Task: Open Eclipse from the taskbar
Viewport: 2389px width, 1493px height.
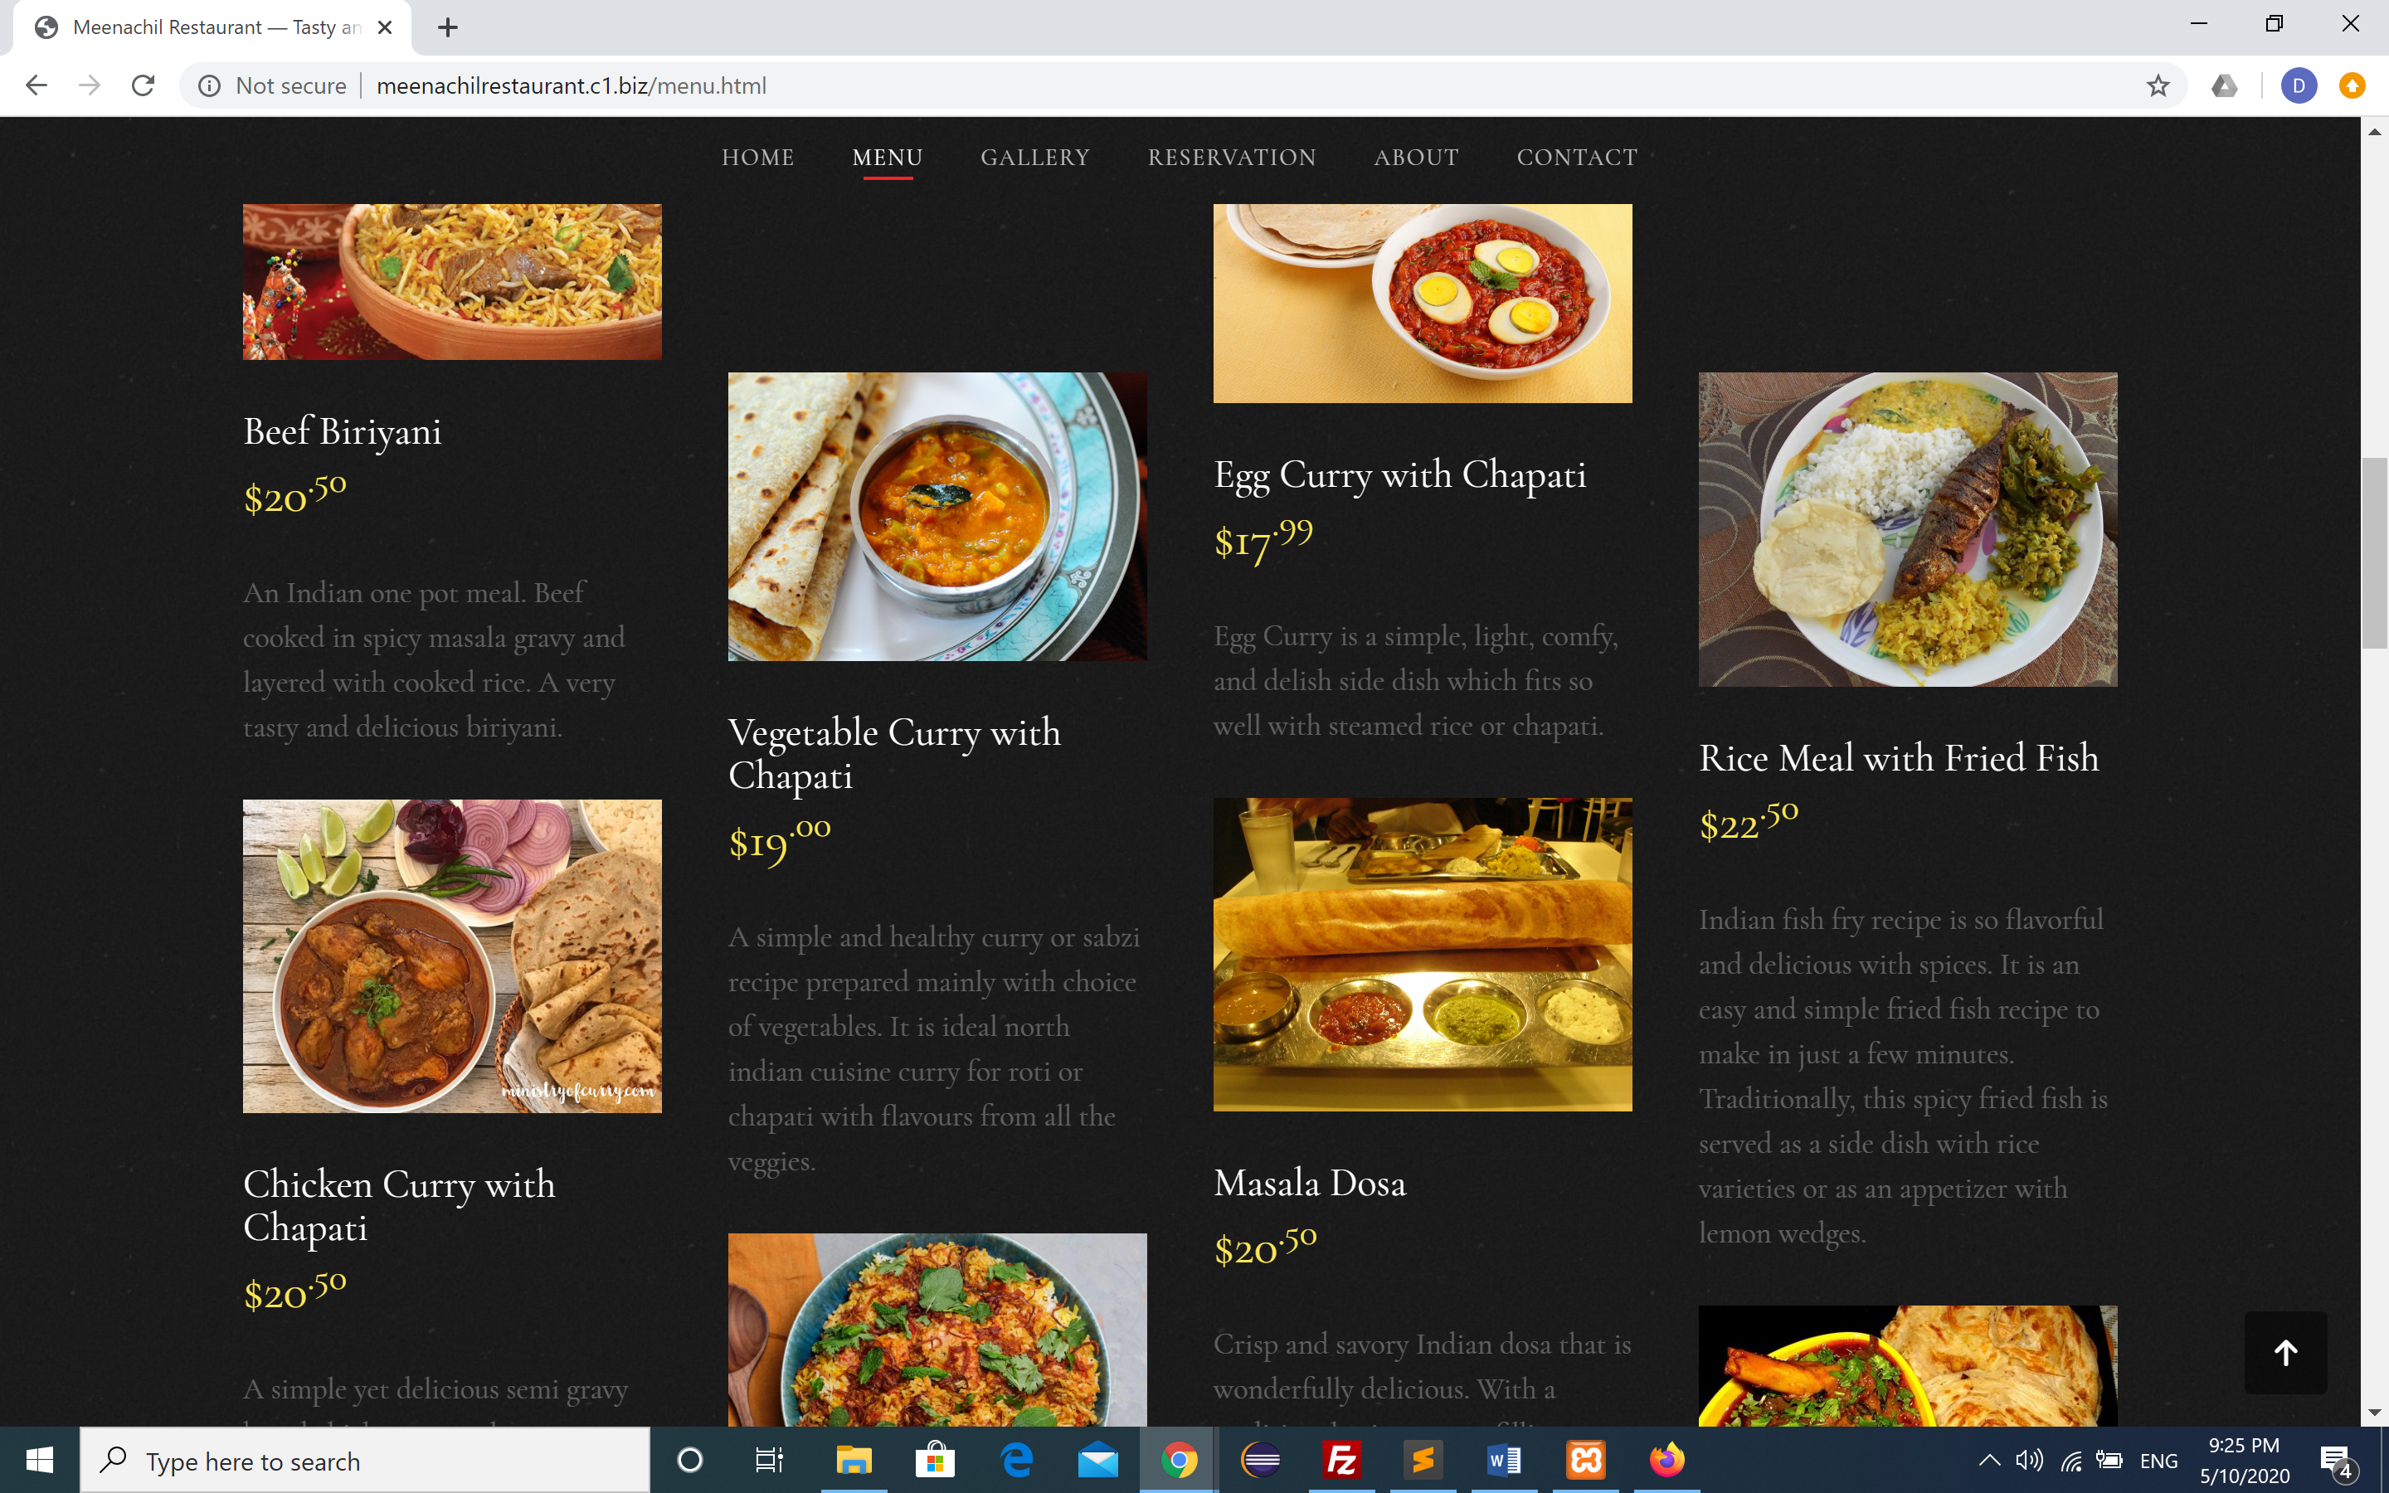Action: 1261,1460
